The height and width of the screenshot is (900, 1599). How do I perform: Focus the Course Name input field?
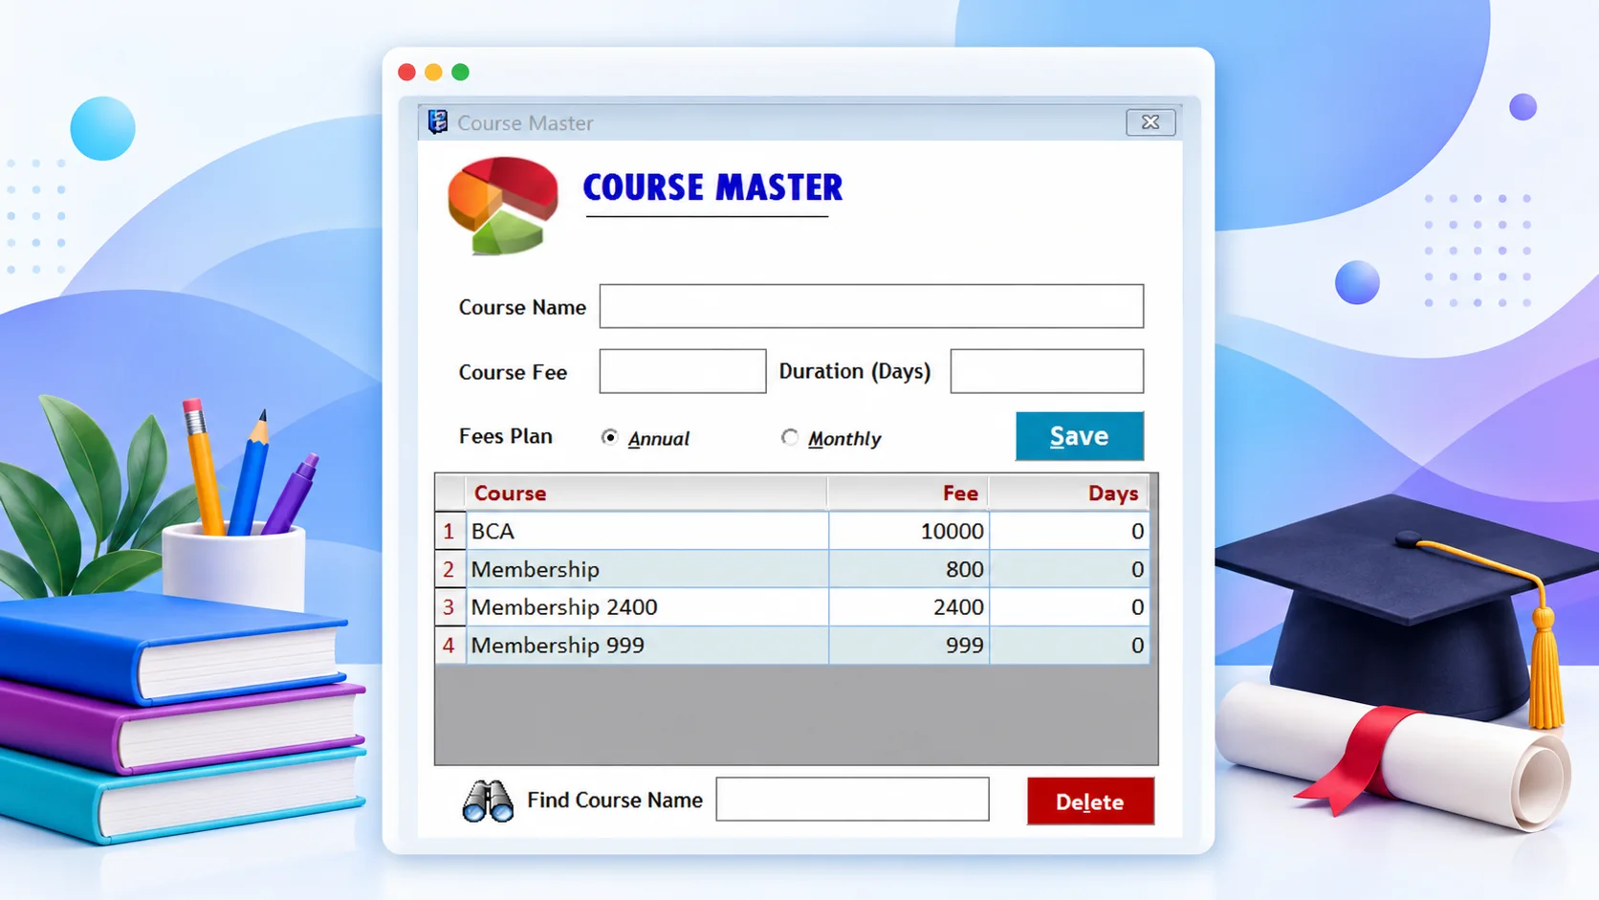[871, 306]
